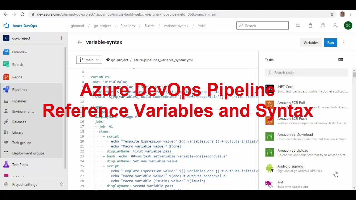Open the Marketplace shopping bag icon
The width and height of the screenshot is (356, 200).
(x=310, y=26)
